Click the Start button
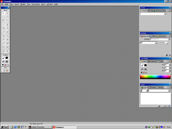Viewport: 172px width, 129px height. point(4,127)
